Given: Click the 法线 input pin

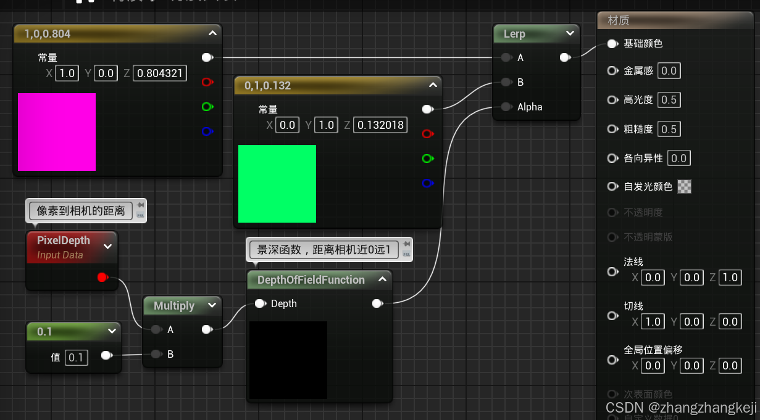Looking at the screenshot, I should point(612,271).
